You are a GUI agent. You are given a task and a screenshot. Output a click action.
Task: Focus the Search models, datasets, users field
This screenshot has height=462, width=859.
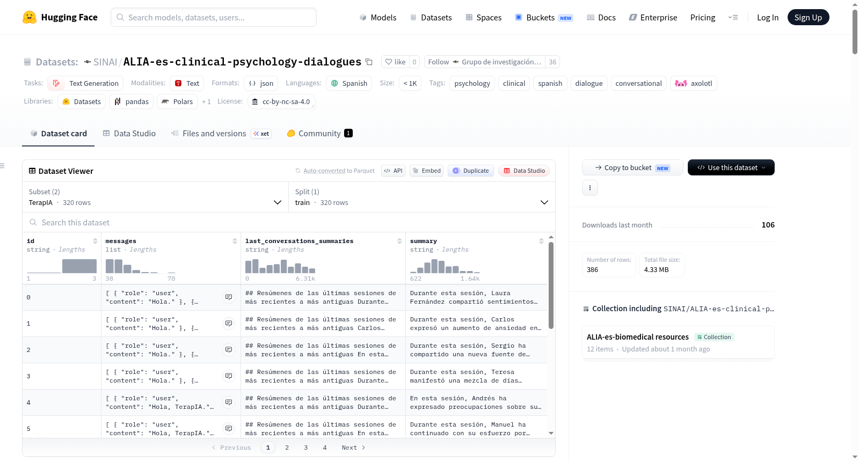pyautogui.click(x=214, y=17)
